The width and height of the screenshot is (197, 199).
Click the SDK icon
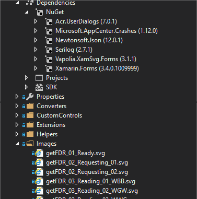tap(39, 87)
